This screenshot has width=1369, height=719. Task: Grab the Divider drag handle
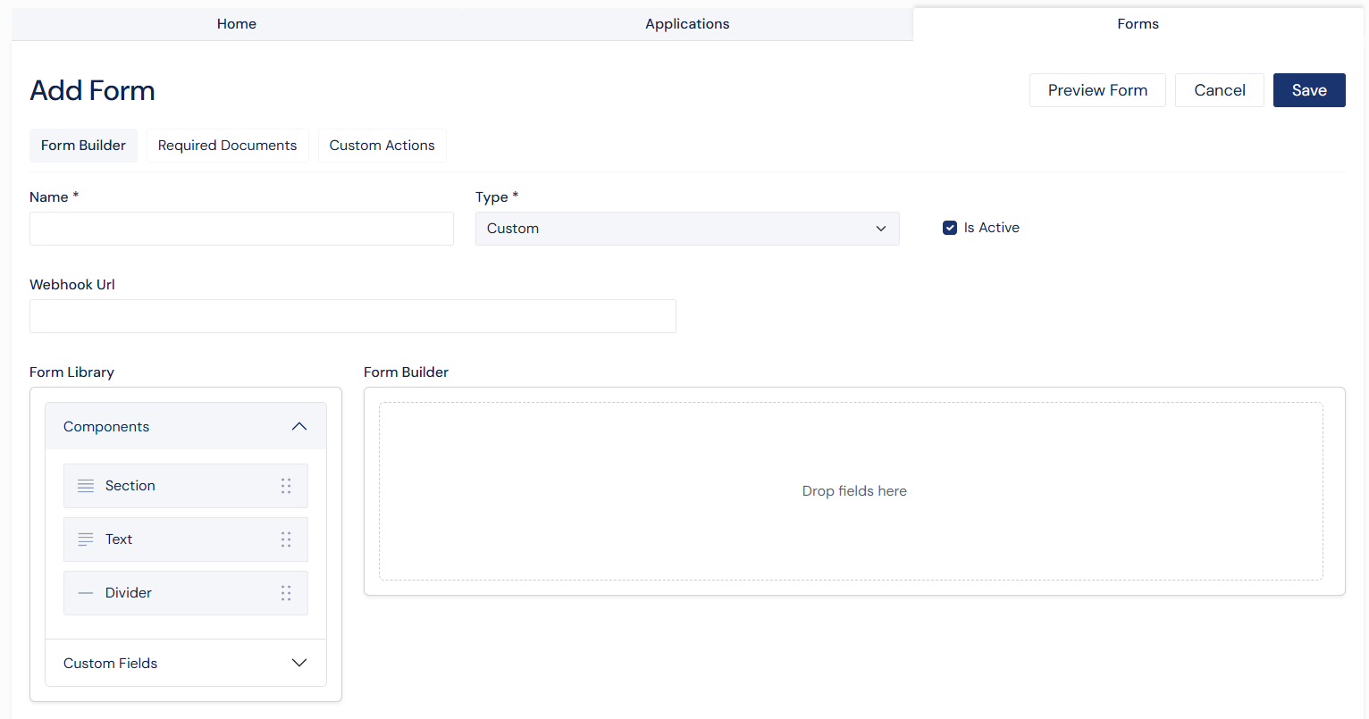286,593
